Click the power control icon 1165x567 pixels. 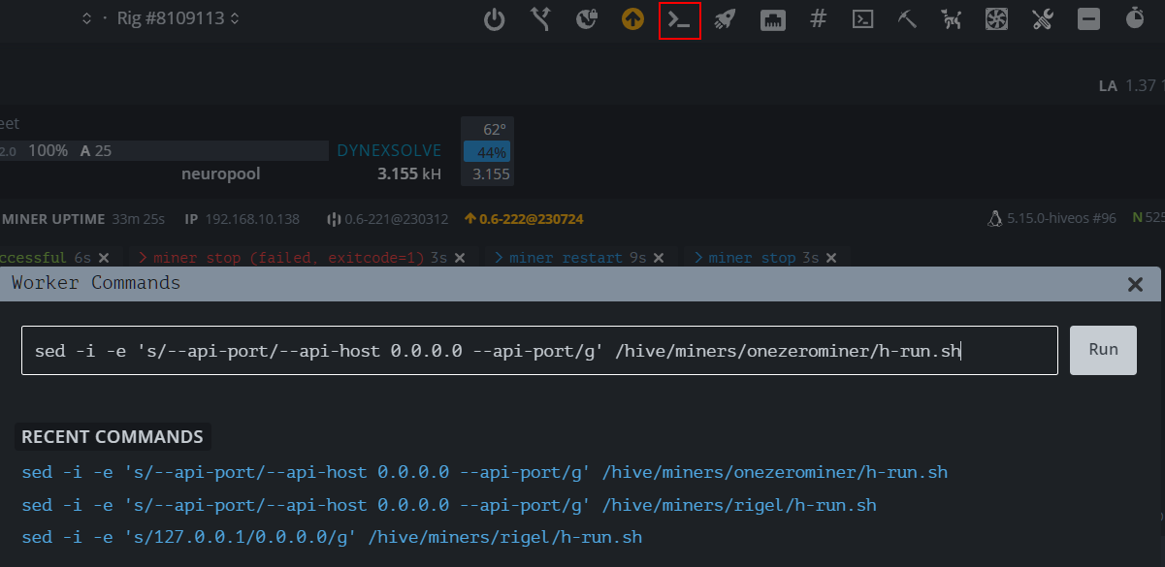pyautogui.click(x=495, y=19)
